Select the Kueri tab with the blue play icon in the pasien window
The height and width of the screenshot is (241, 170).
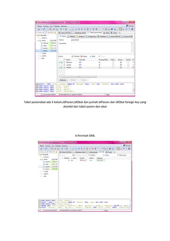tap(109, 152)
